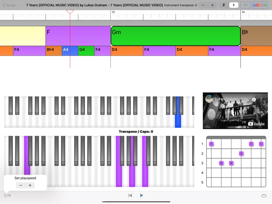The image size is (272, 204).
Task: Open video more options menu
Action: (261, 99)
